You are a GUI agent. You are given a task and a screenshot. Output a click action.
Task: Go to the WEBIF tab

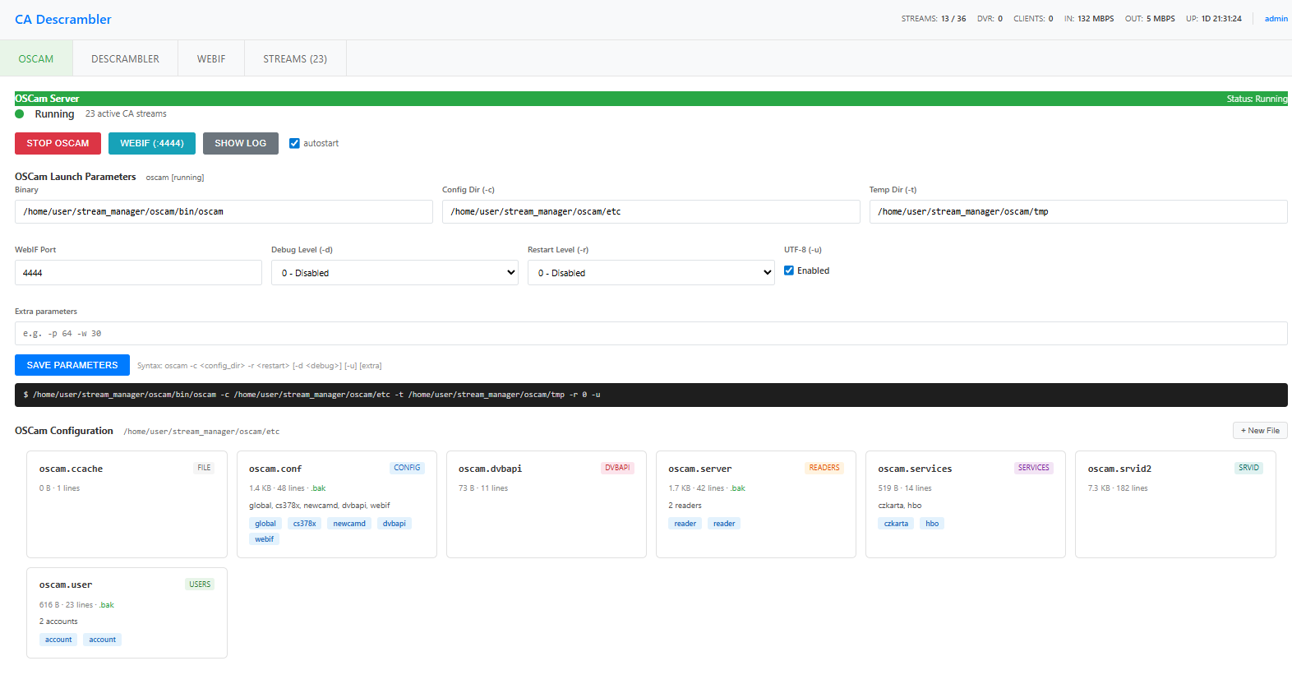(211, 58)
